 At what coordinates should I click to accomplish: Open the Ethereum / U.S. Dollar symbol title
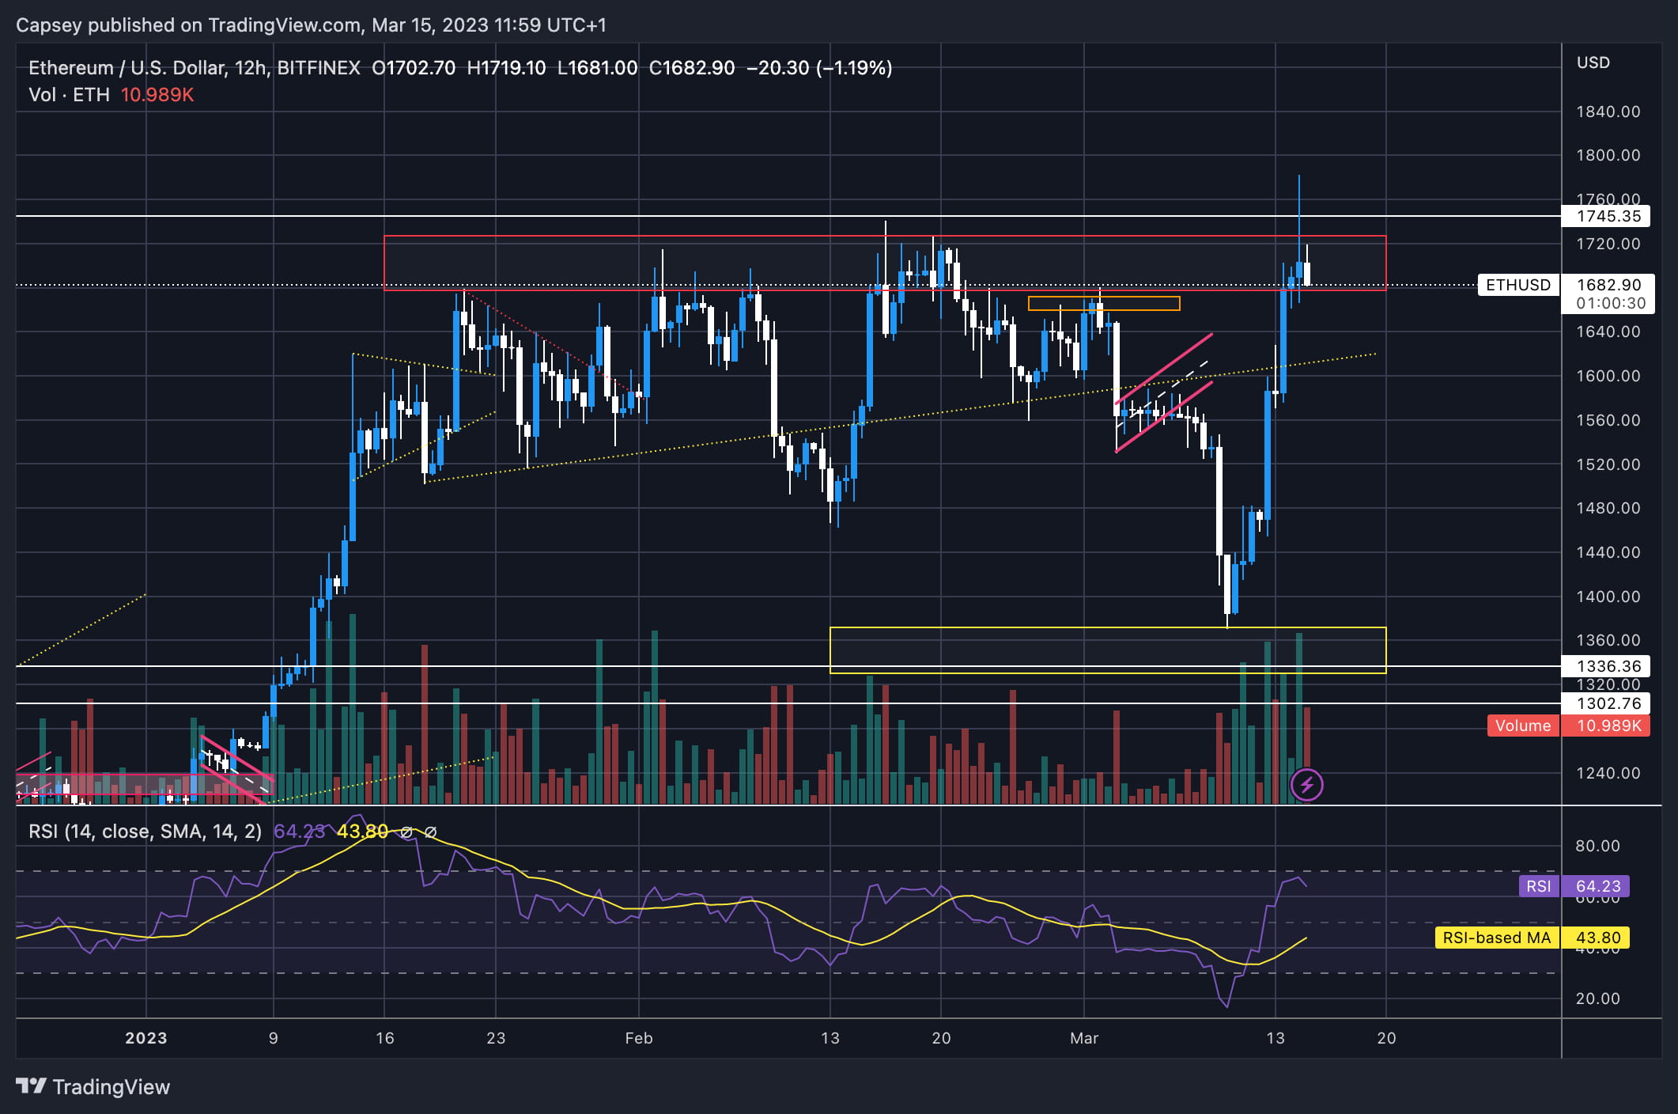pos(127,68)
